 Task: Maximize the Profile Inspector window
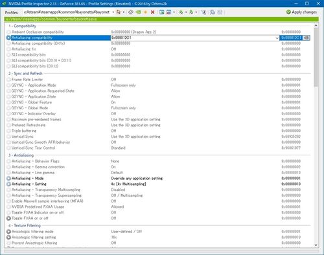pos(307,3)
